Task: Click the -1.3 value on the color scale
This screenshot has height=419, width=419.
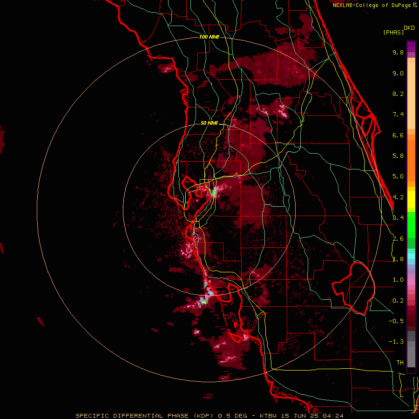Action: click(396, 342)
